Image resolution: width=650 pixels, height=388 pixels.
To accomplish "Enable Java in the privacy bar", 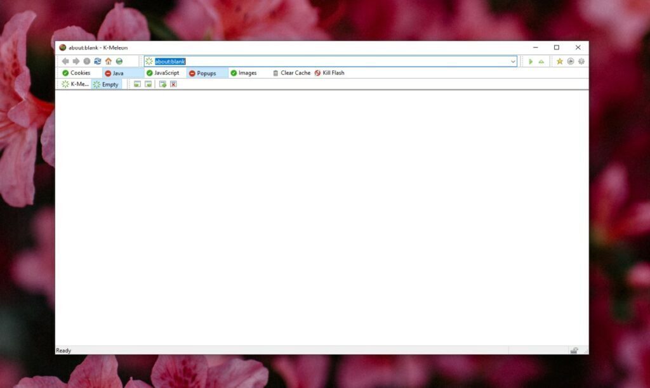I will [x=114, y=73].
